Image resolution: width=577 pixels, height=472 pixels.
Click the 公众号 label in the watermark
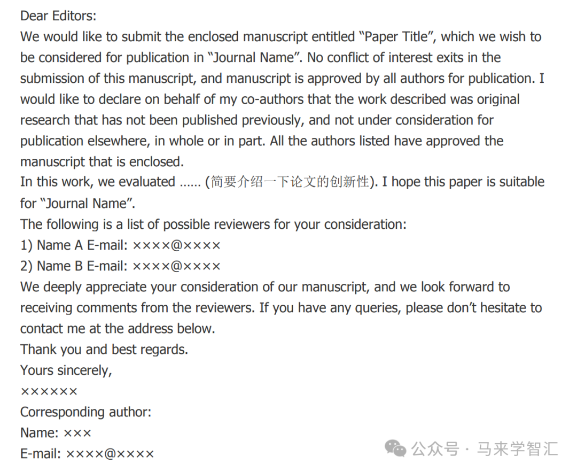tap(435, 449)
